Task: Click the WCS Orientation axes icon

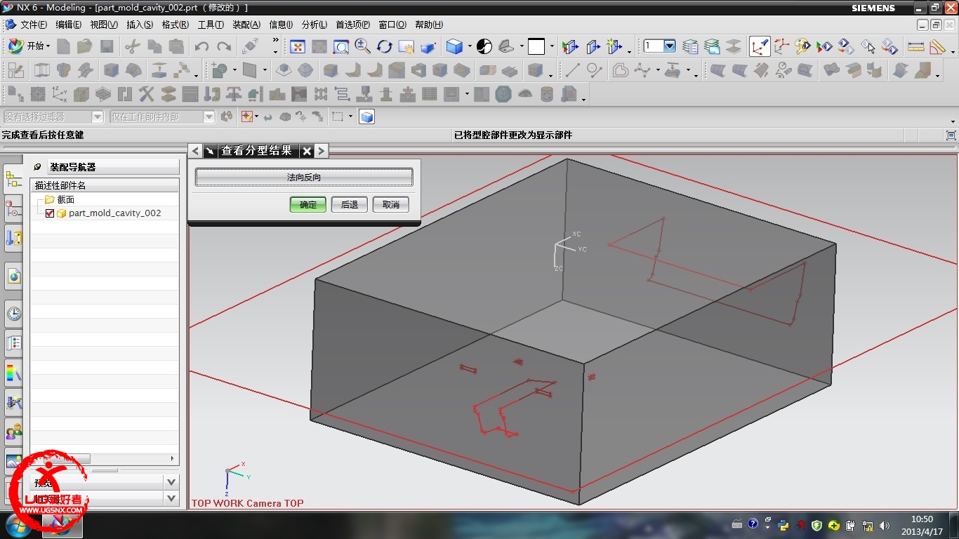Action: pyautogui.click(x=781, y=46)
